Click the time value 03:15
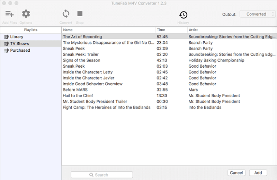This screenshot has height=180, width=277. (162, 107)
